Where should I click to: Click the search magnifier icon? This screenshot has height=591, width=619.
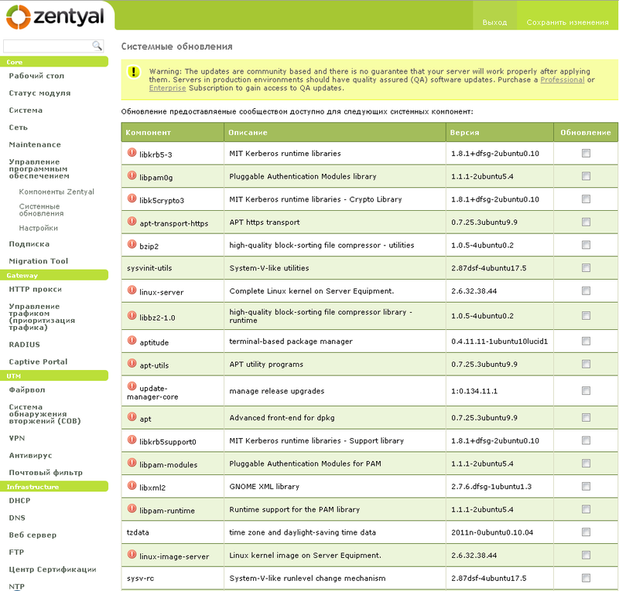[97, 46]
